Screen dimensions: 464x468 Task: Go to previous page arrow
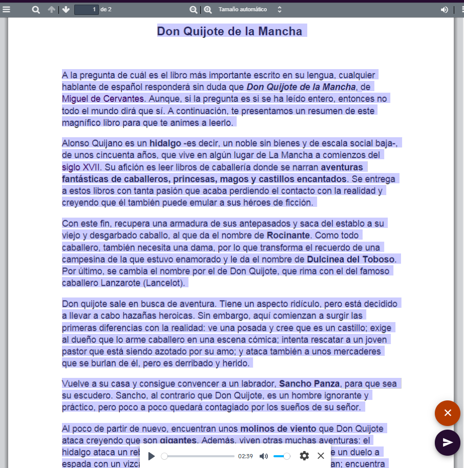click(x=52, y=10)
